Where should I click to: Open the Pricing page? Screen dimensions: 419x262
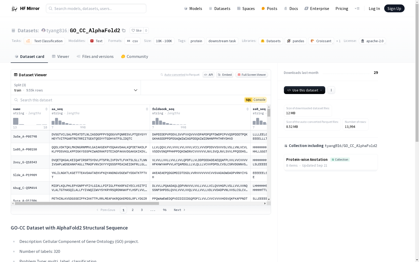[342, 8]
